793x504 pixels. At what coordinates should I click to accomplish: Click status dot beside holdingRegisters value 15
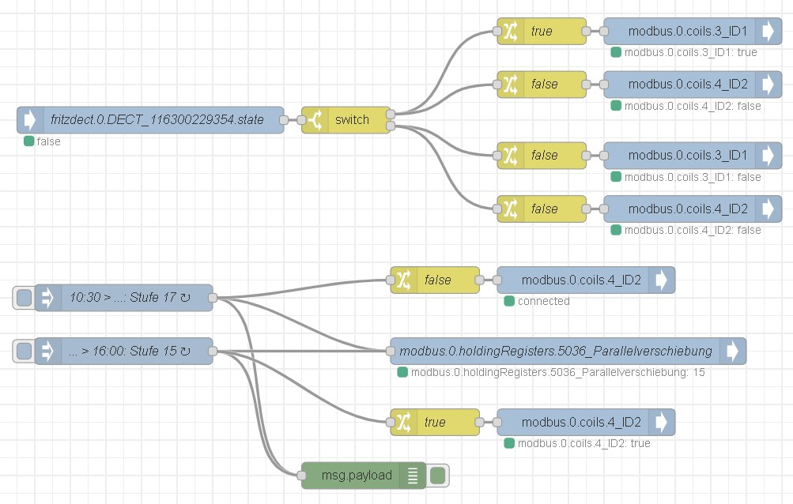tap(402, 373)
